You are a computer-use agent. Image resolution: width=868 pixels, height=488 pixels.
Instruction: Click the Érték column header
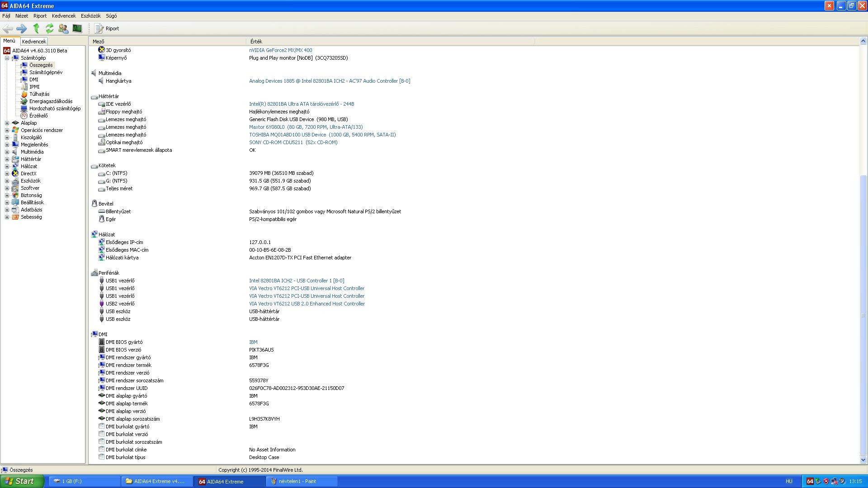point(256,41)
